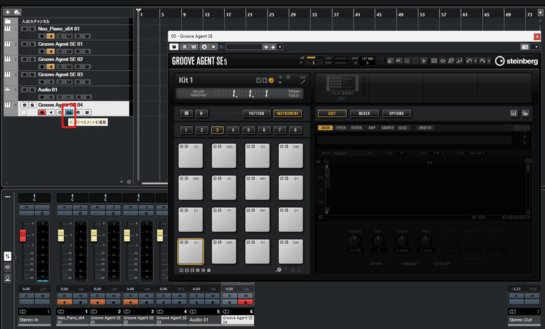Open the track presets icon beside Add Track

16,12
